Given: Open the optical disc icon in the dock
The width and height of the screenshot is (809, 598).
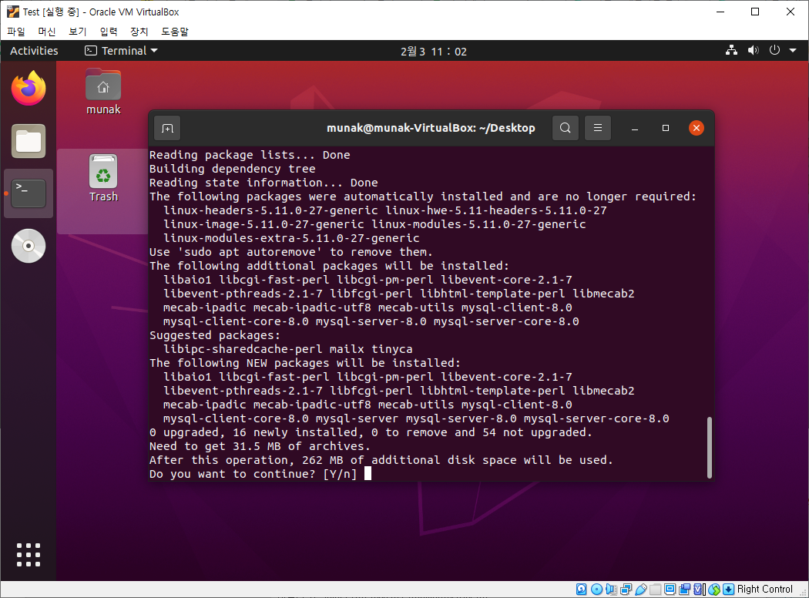Looking at the screenshot, I should pyautogui.click(x=29, y=246).
